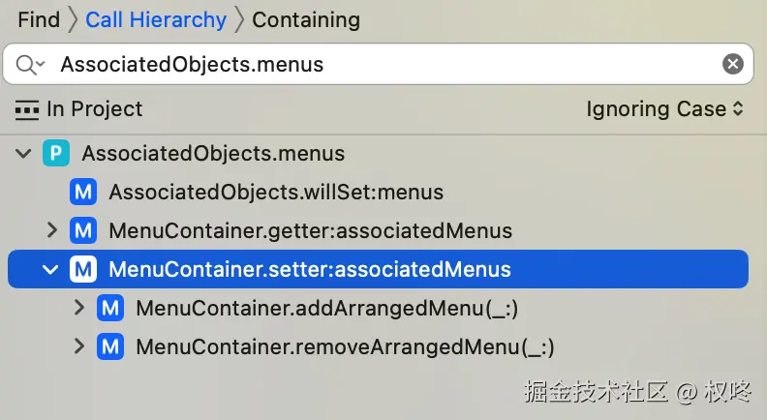This screenshot has height=420, width=767.
Task: Collapse the AssociatedObjects.menus root node
Action: [x=23, y=153]
